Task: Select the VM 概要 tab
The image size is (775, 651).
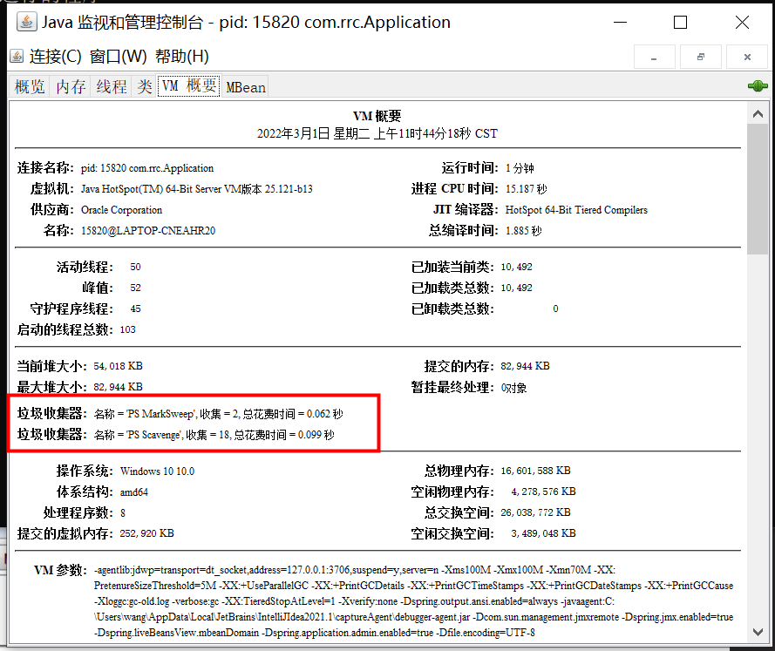Action: click(x=189, y=86)
